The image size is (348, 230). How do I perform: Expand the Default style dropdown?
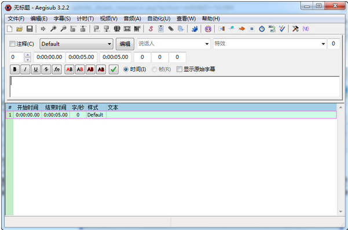pyautogui.click(x=76, y=44)
